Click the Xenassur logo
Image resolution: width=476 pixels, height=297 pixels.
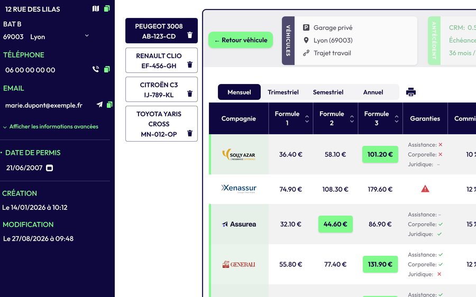point(239,189)
